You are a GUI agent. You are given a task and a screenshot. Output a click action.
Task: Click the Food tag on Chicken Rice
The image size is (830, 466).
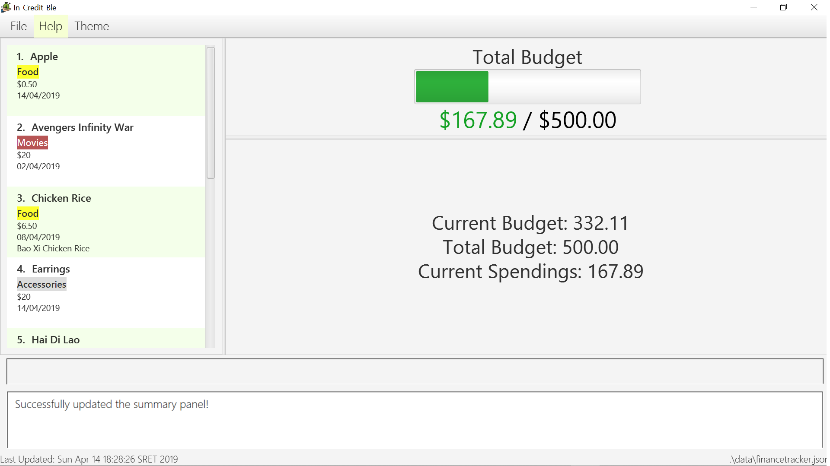pyautogui.click(x=28, y=213)
